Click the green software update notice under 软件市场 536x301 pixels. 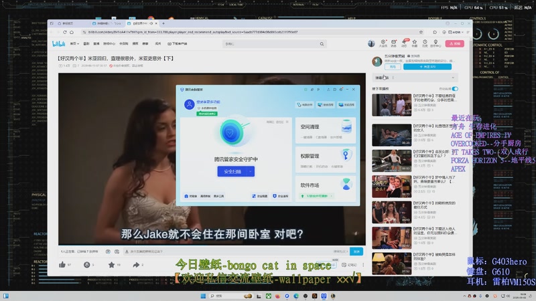tap(317, 196)
